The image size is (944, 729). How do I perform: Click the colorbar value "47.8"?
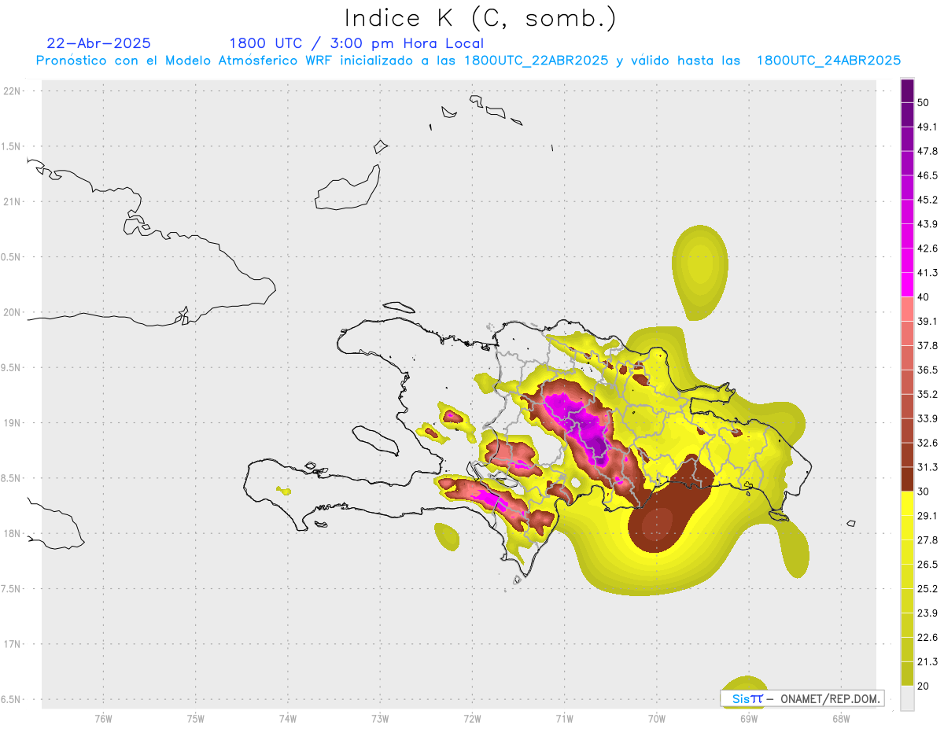point(927,151)
